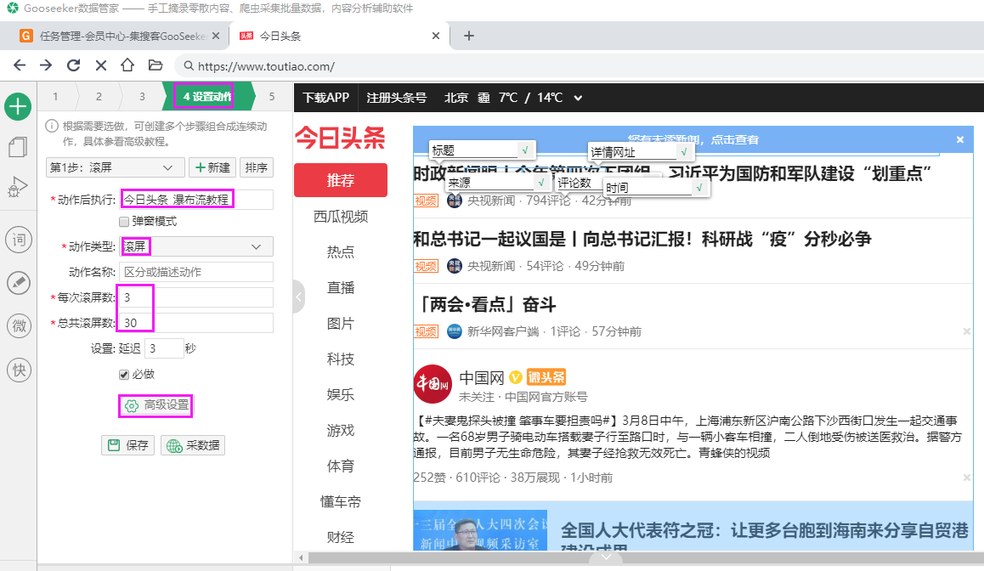Click the checkmark on the 标题 tag

[525, 150]
